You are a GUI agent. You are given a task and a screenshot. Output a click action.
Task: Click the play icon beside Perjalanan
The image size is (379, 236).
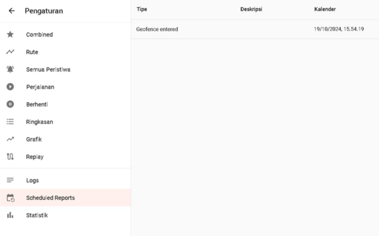tap(10, 87)
